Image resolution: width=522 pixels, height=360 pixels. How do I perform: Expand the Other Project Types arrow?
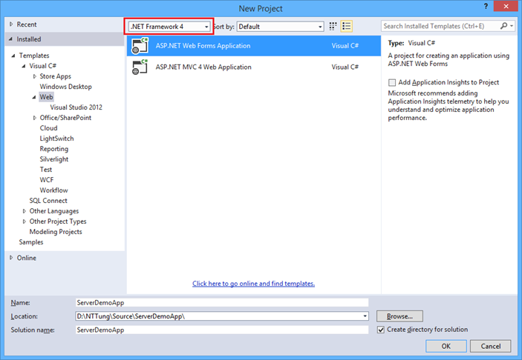25,221
